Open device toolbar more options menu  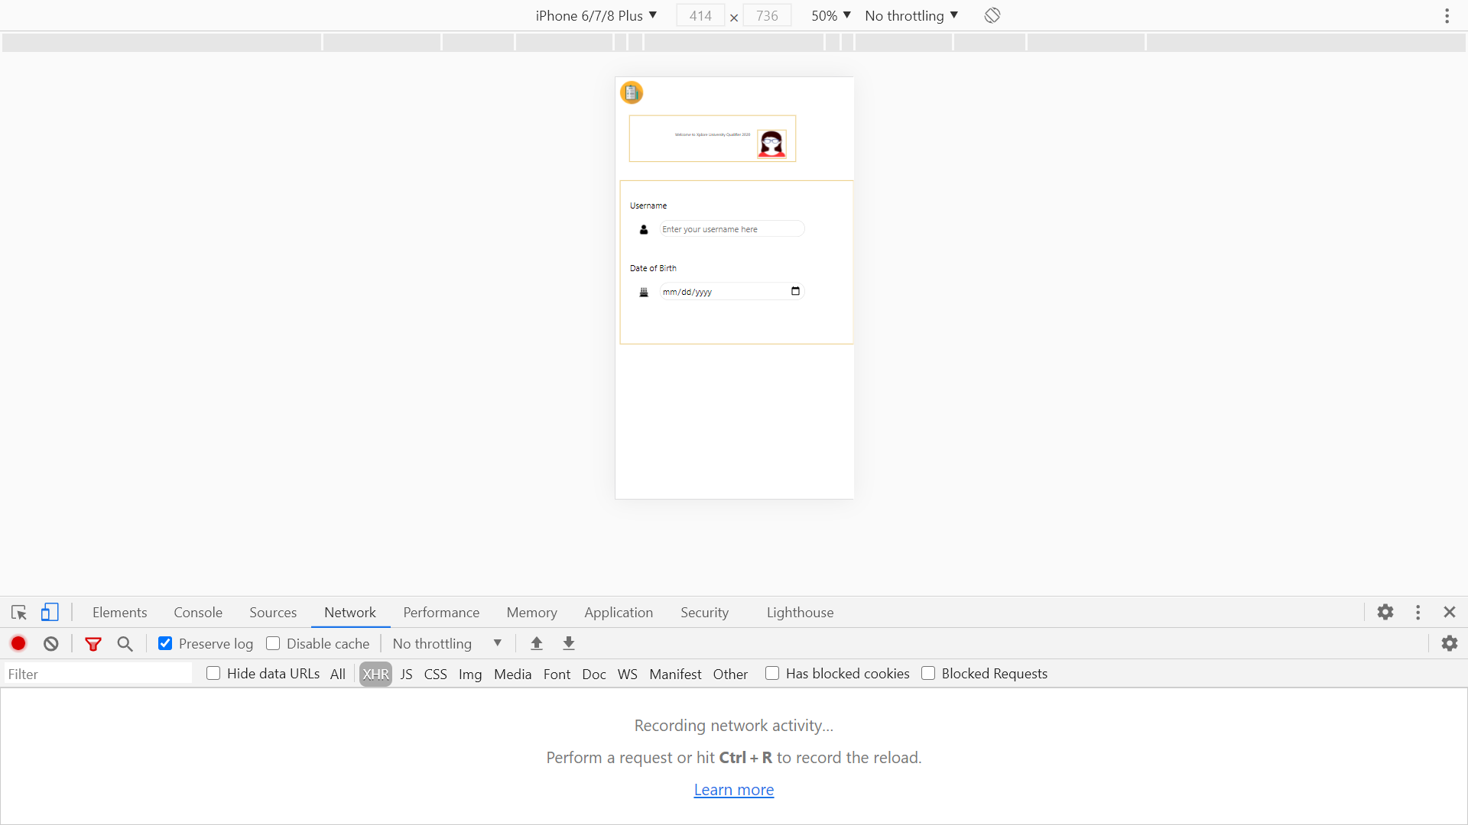[x=1447, y=16]
